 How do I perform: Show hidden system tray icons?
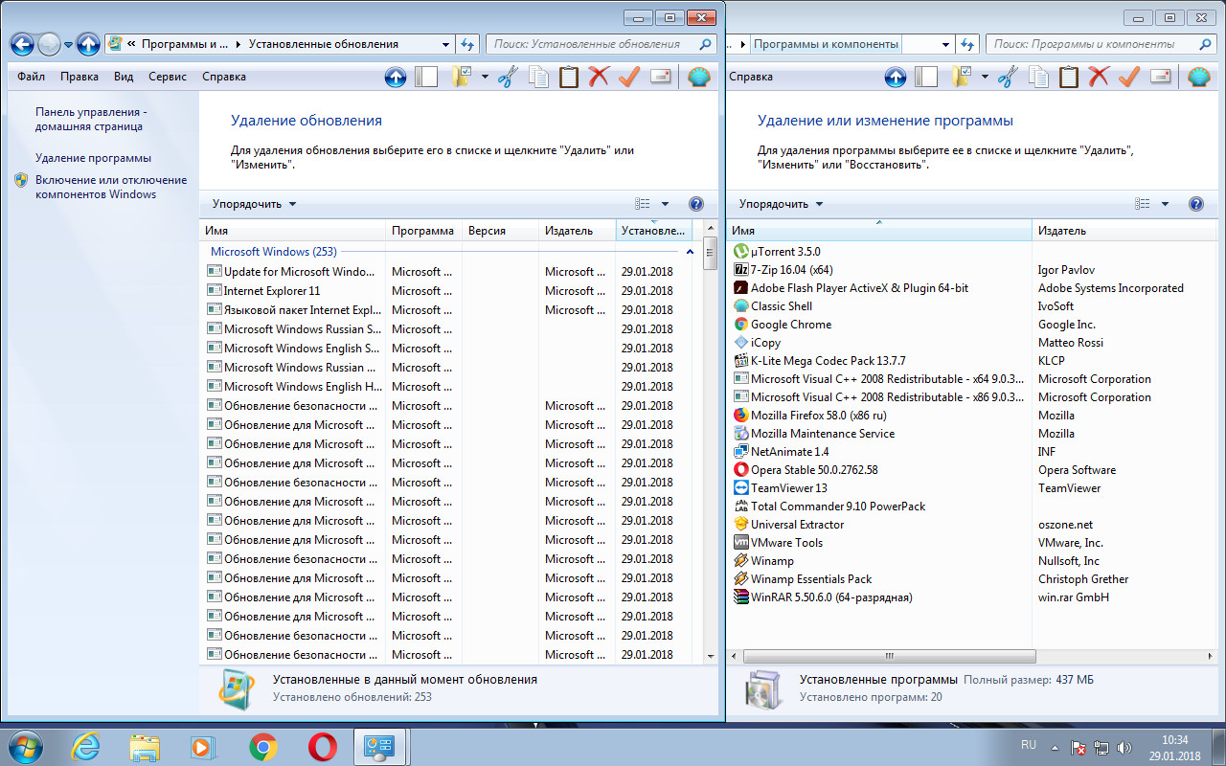[1055, 747]
